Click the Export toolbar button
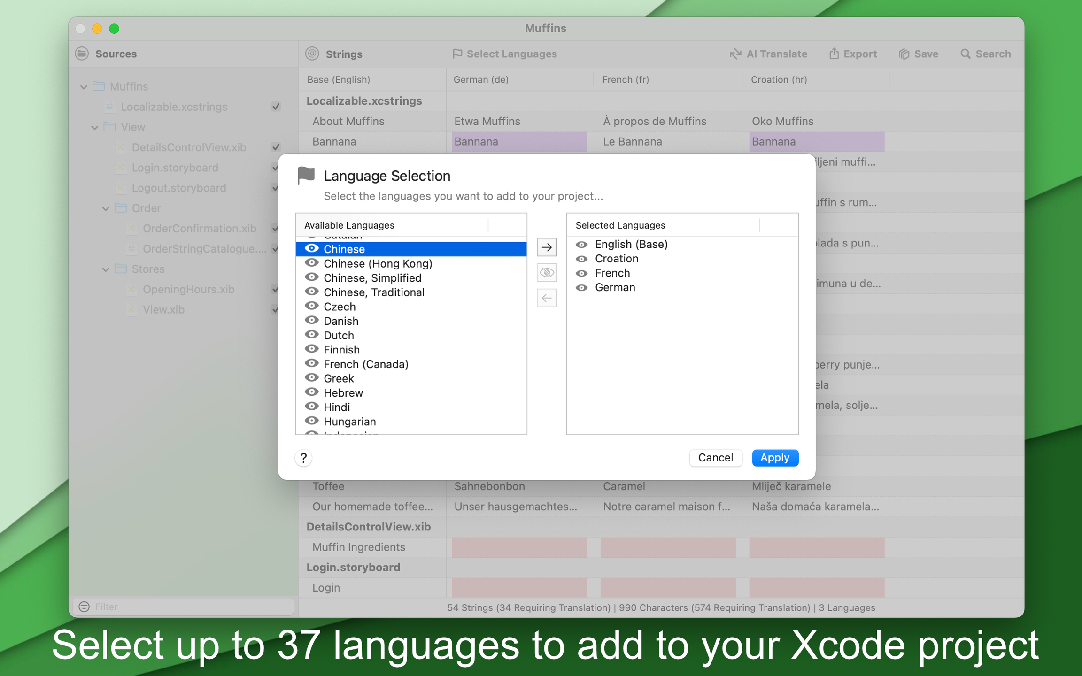Screen dimensions: 1082x676 click(x=853, y=54)
